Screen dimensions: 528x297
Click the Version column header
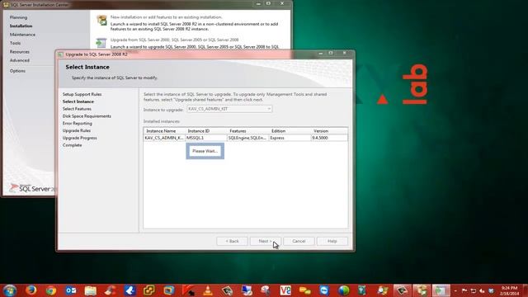(329, 130)
